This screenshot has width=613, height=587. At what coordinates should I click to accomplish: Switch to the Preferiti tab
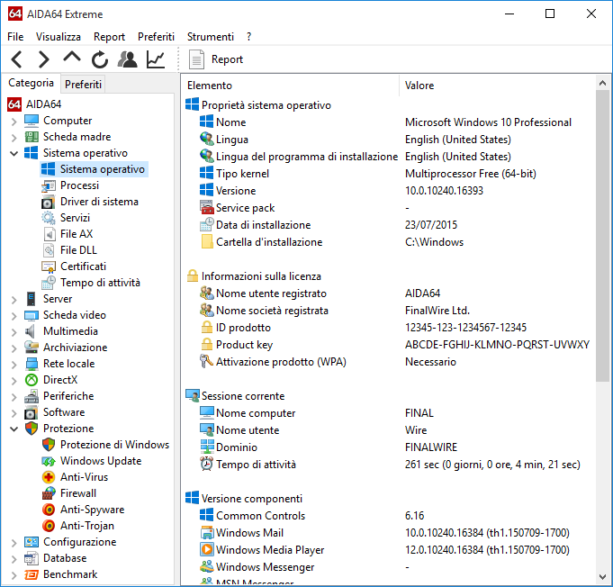coord(83,85)
